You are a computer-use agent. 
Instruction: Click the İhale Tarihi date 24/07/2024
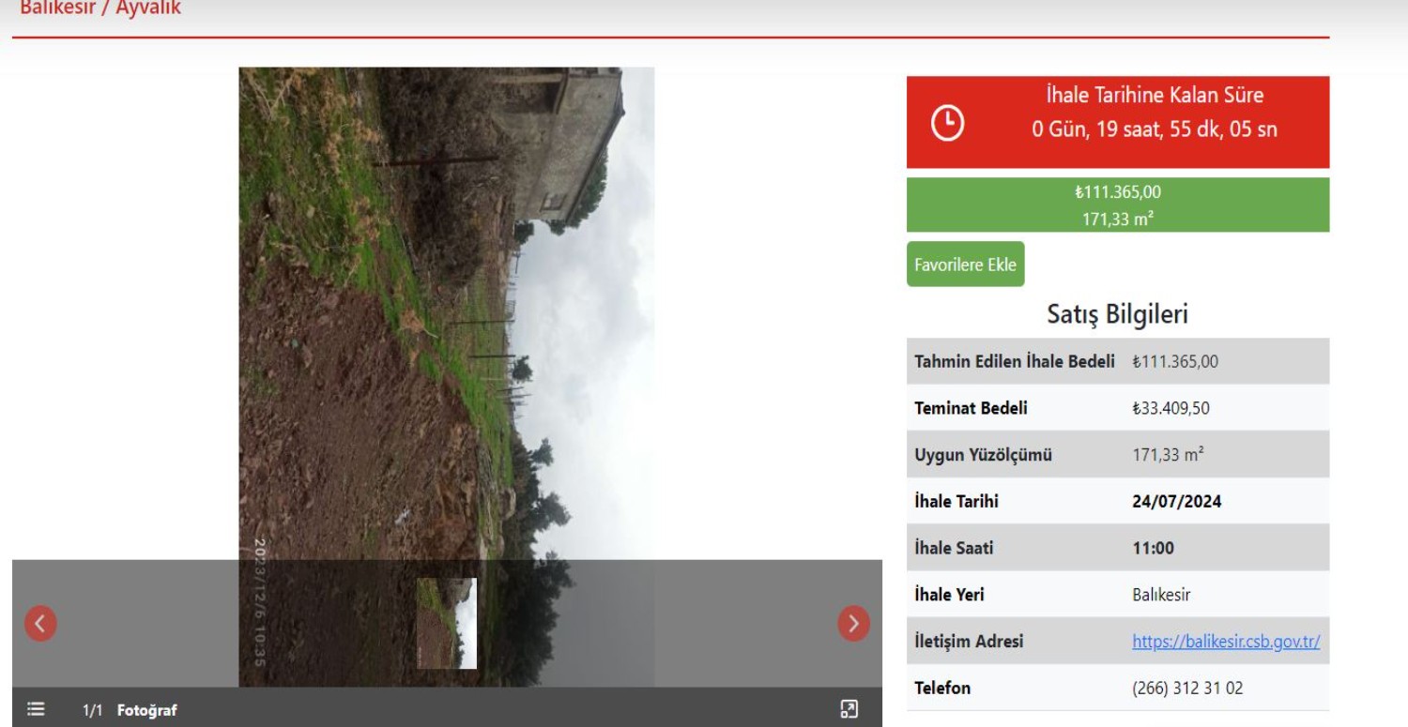pyautogui.click(x=1176, y=501)
